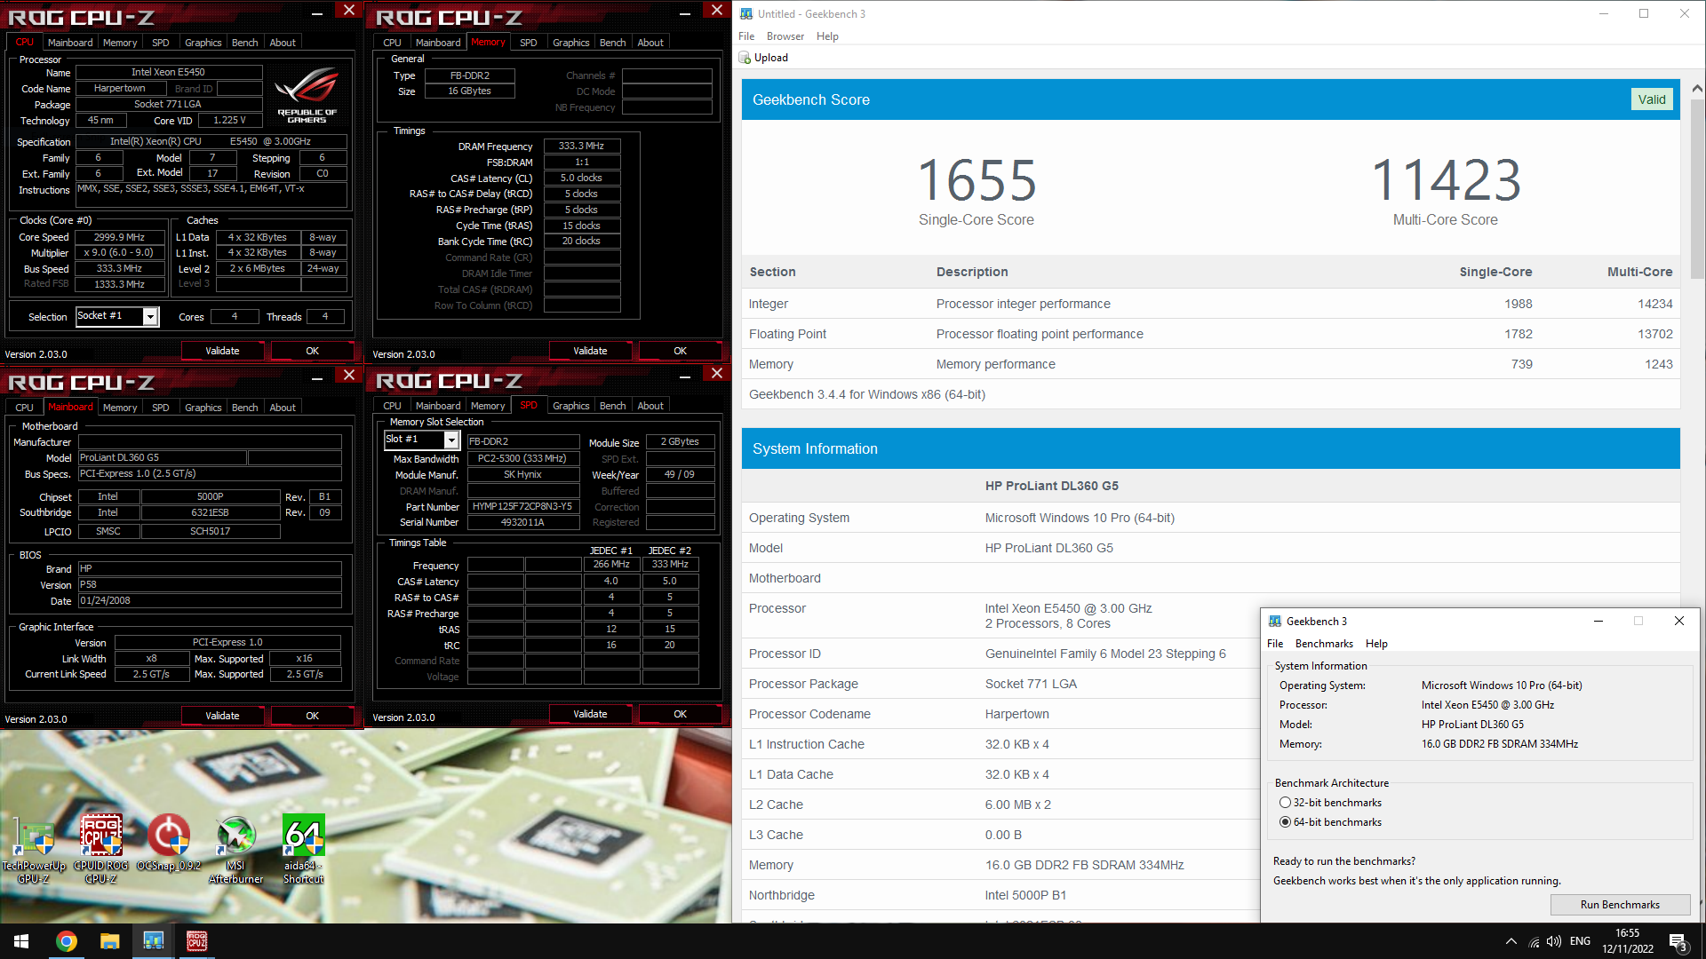Click the ENG language indicator
Image resolution: width=1706 pixels, height=959 pixels.
click(1580, 941)
